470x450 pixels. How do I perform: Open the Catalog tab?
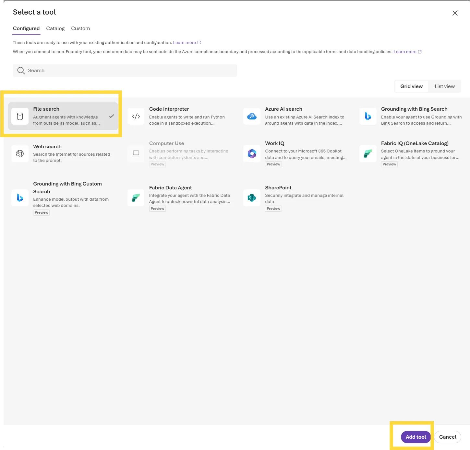(55, 28)
